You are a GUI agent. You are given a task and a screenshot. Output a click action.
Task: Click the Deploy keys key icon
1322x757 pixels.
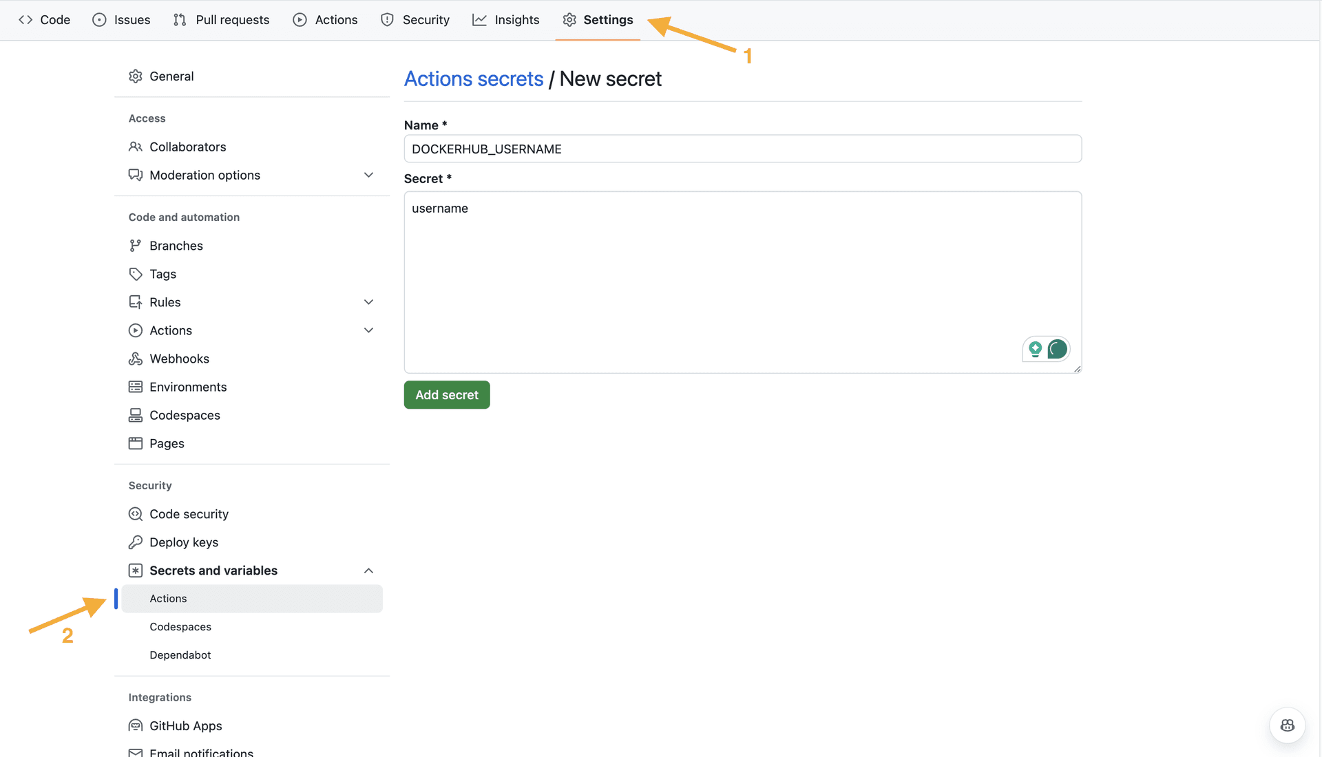(136, 542)
